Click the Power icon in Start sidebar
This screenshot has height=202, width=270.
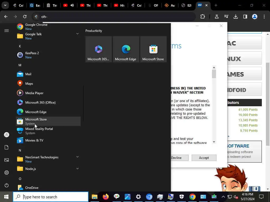point(7,185)
